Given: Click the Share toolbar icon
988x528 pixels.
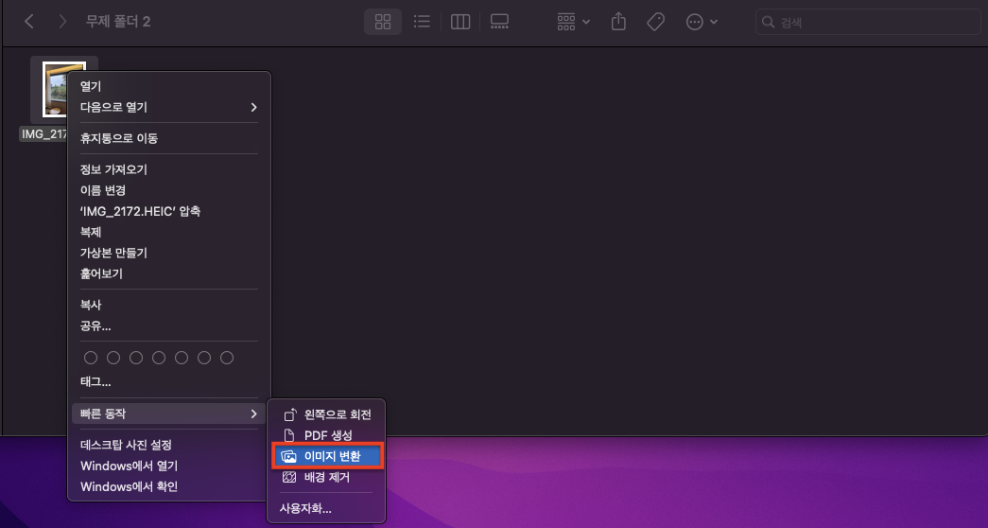Looking at the screenshot, I should tap(618, 22).
